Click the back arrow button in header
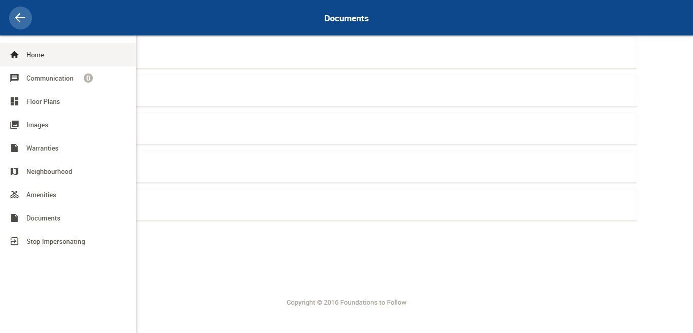The image size is (693, 333). point(20,18)
